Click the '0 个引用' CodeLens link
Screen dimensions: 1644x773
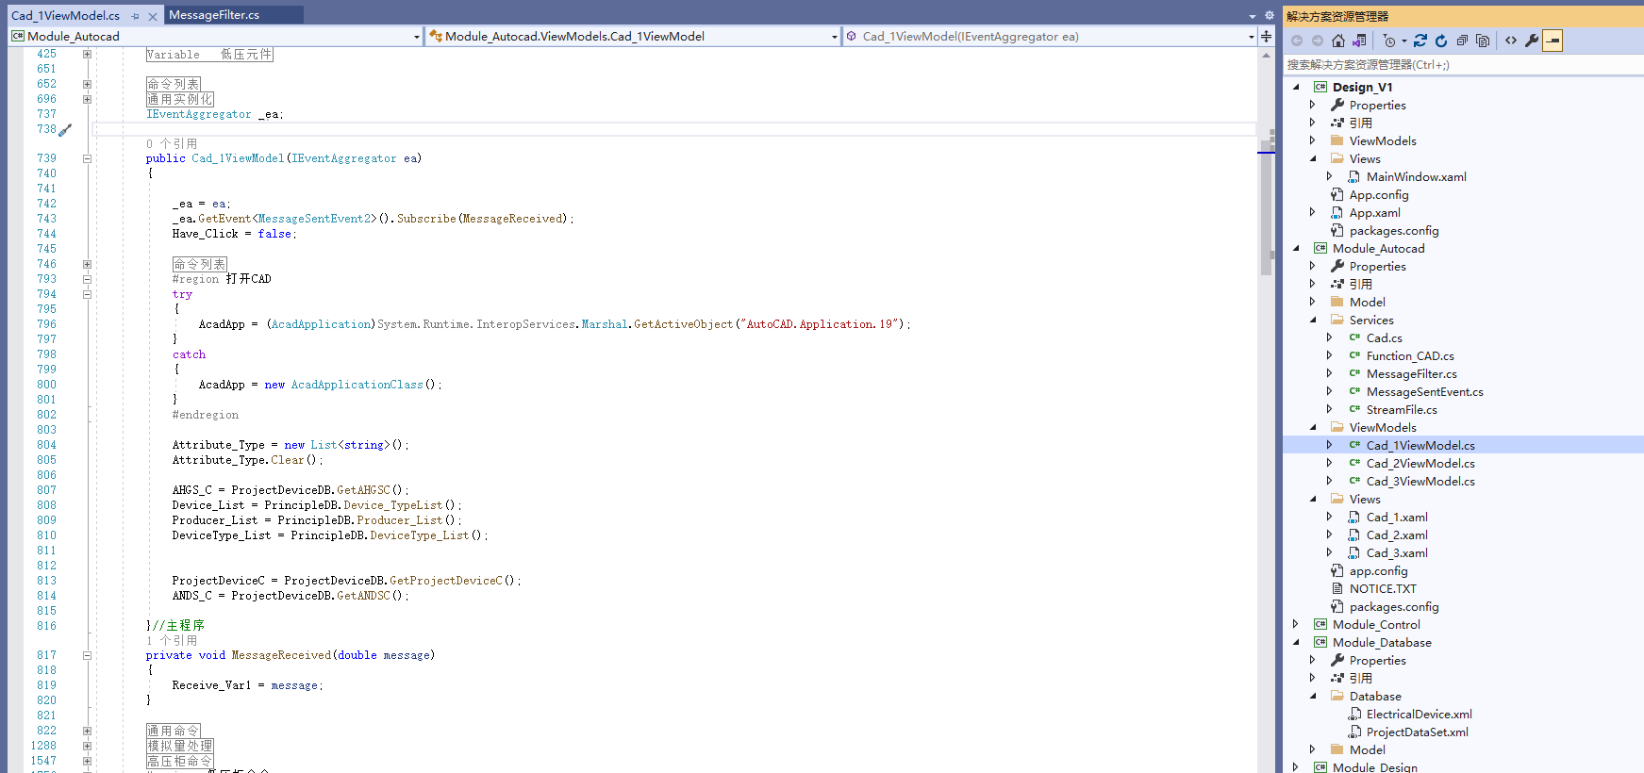point(172,144)
